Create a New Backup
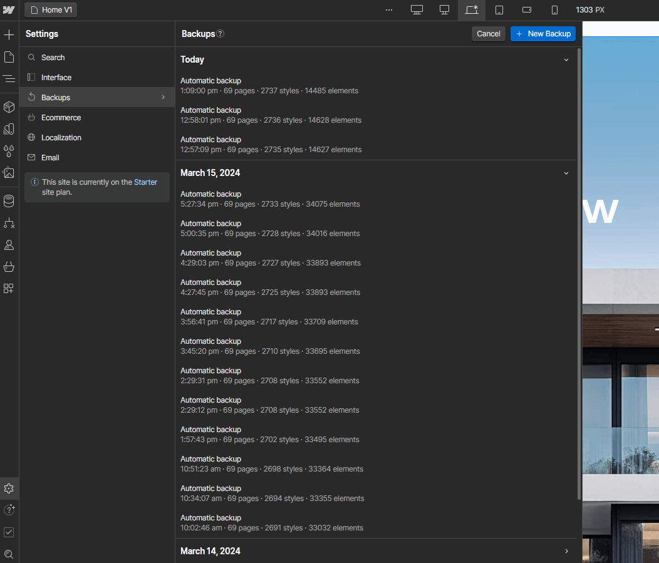The width and height of the screenshot is (659, 563). 542,33
